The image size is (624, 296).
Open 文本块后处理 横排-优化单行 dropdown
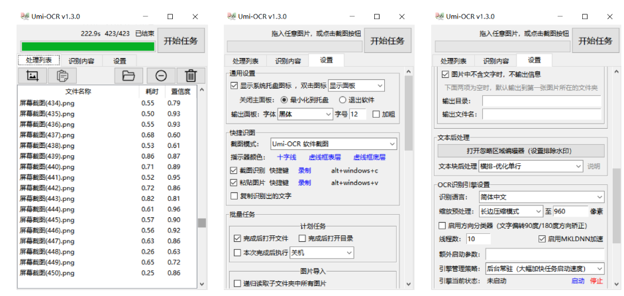point(531,166)
